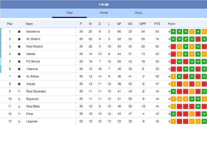Click the red down arrow beside Leganes
The width and height of the screenshot is (207, 143).
click(x=19, y=121)
